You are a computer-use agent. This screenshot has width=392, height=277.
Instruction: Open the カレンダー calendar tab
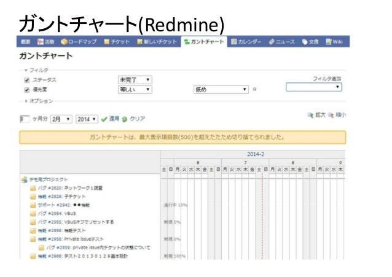pyautogui.click(x=246, y=42)
